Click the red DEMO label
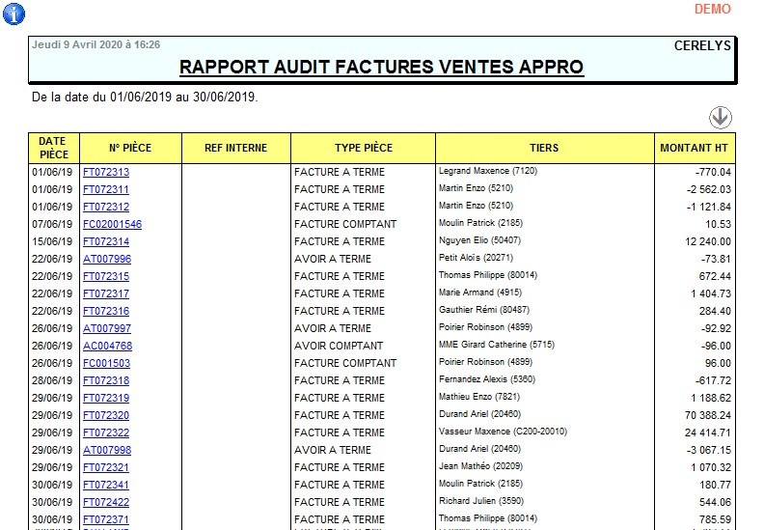This screenshot has height=530, width=764. click(x=712, y=9)
